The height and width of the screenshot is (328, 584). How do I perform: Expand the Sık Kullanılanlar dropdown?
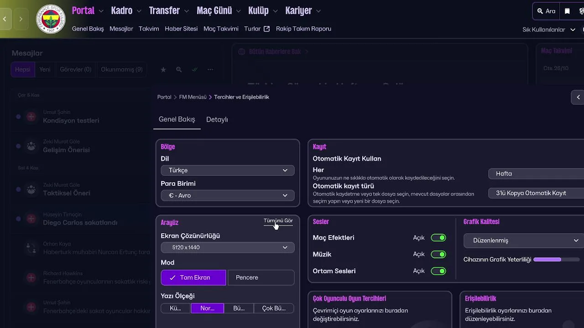coord(549,30)
